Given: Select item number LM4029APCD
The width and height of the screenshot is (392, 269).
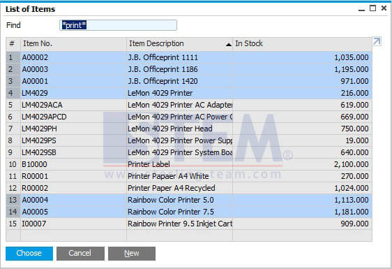Looking at the screenshot, I should (44, 117).
